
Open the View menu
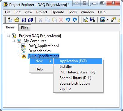[x=28, y=12]
